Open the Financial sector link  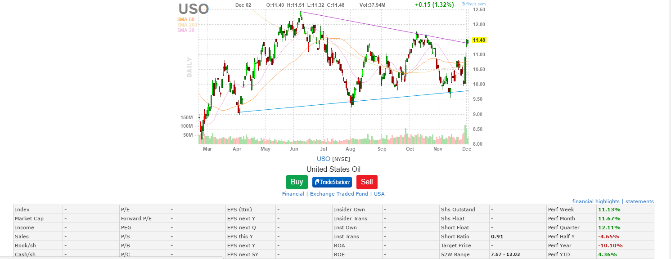293,194
